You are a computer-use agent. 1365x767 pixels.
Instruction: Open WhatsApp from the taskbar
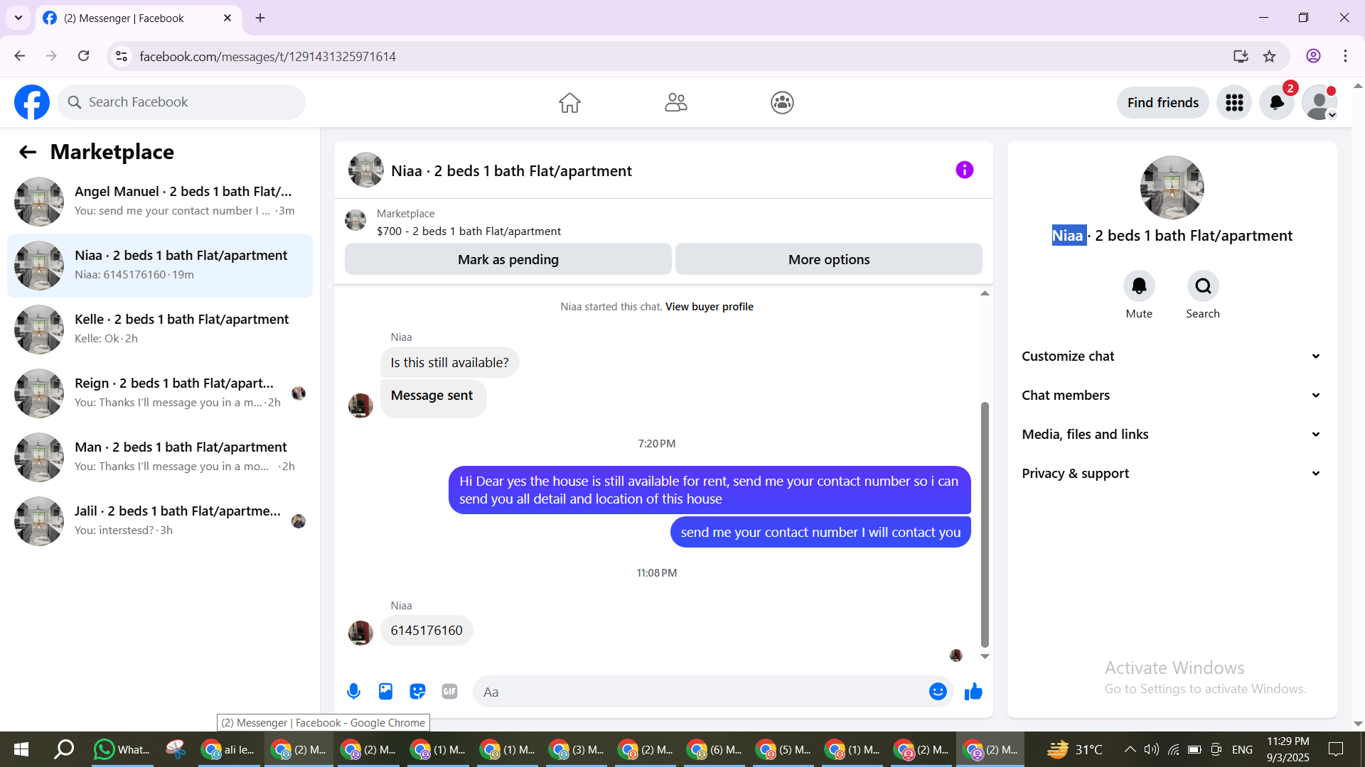tap(122, 749)
